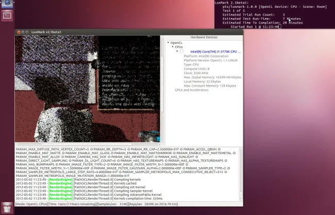
Task: Click the log panel vertical scrollbar
Action: pos(240,175)
